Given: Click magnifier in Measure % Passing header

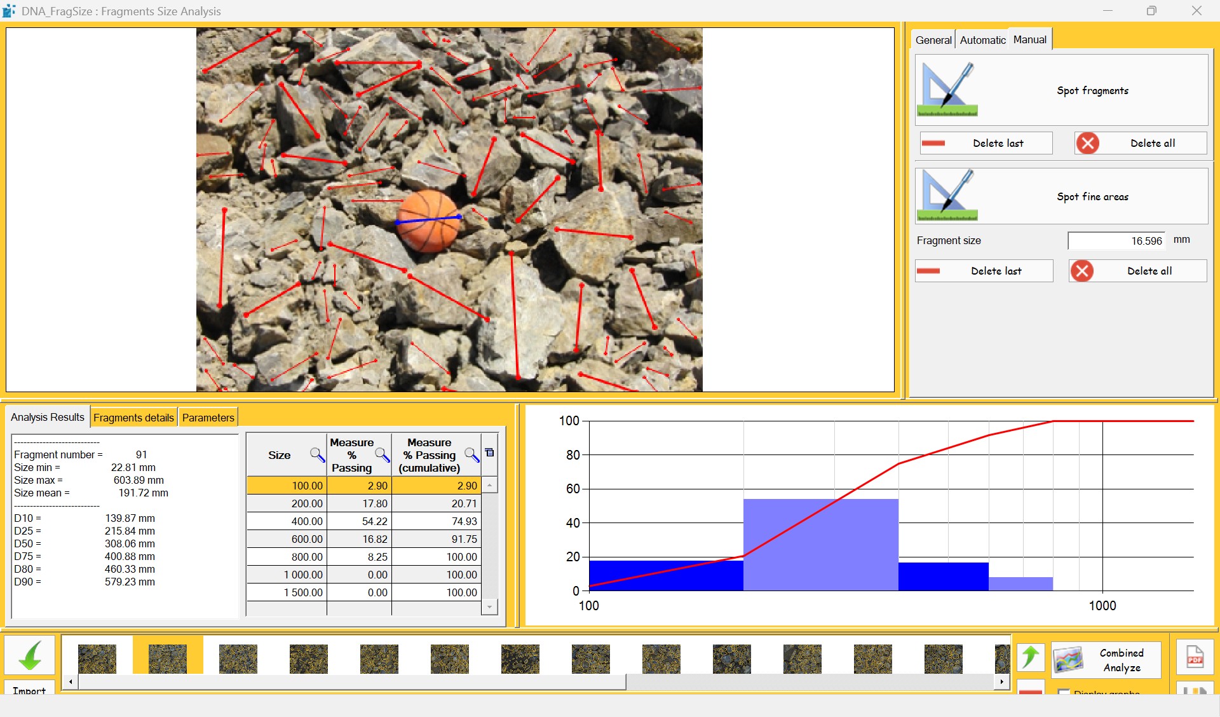Looking at the screenshot, I should pyautogui.click(x=381, y=454).
